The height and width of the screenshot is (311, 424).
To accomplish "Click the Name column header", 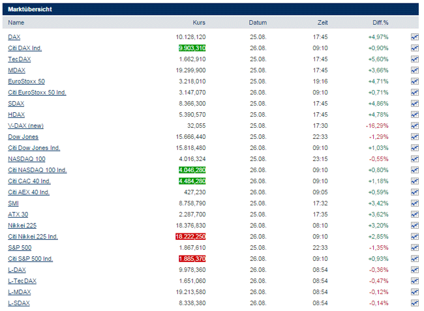I will tap(16, 23).
